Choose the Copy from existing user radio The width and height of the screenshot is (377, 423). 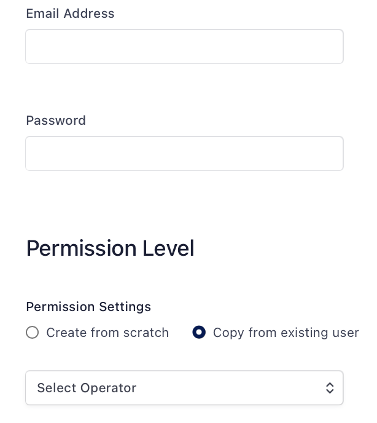click(x=199, y=333)
